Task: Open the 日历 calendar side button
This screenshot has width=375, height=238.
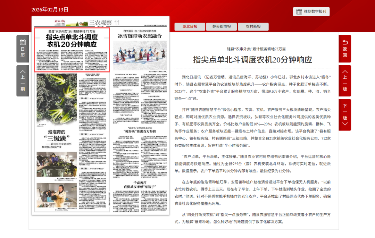Action: pos(23,49)
